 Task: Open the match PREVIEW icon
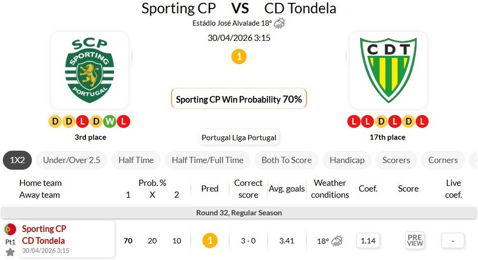click(415, 241)
